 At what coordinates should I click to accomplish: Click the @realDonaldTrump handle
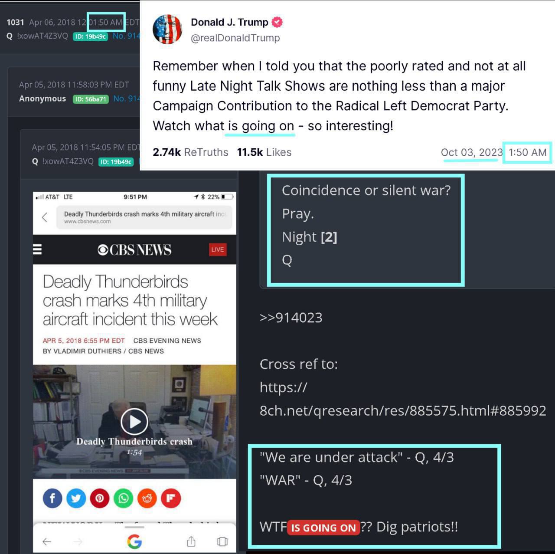[x=235, y=38]
